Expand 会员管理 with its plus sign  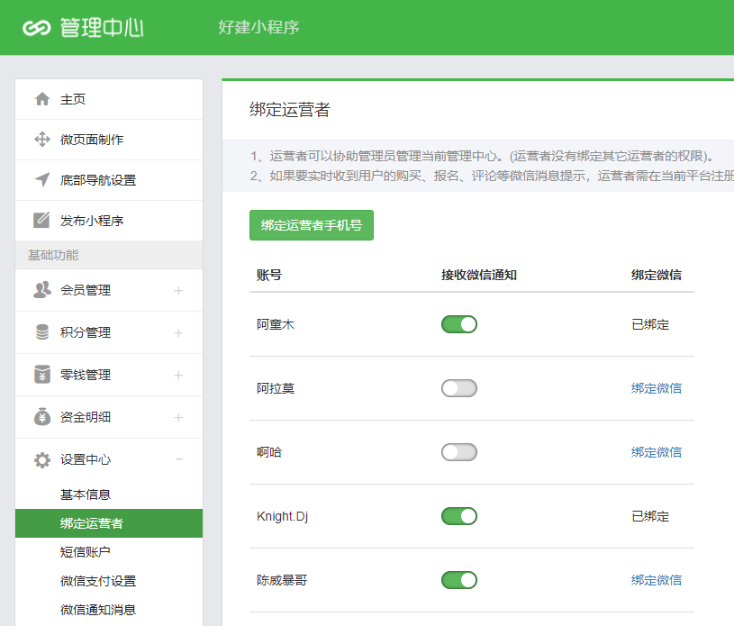178,290
